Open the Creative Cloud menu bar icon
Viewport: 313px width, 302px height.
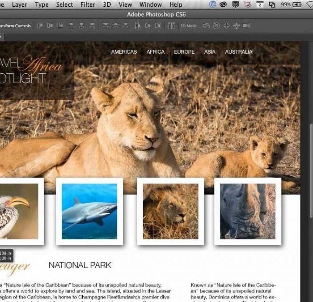pyautogui.click(x=223, y=4)
